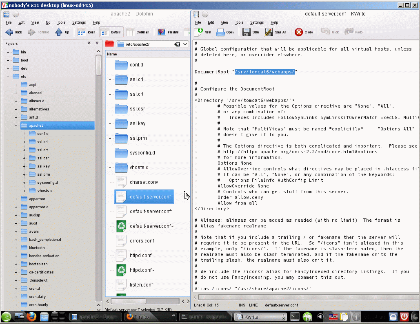Image resolution: width=420 pixels, height=324 pixels.
Task: Open KWrite Edit menu
Action: (211, 22)
